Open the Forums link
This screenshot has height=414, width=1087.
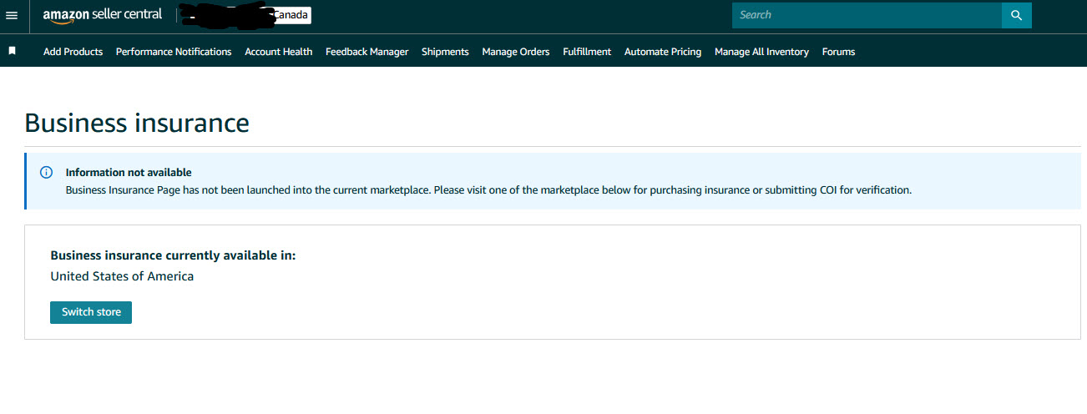pyautogui.click(x=838, y=52)
